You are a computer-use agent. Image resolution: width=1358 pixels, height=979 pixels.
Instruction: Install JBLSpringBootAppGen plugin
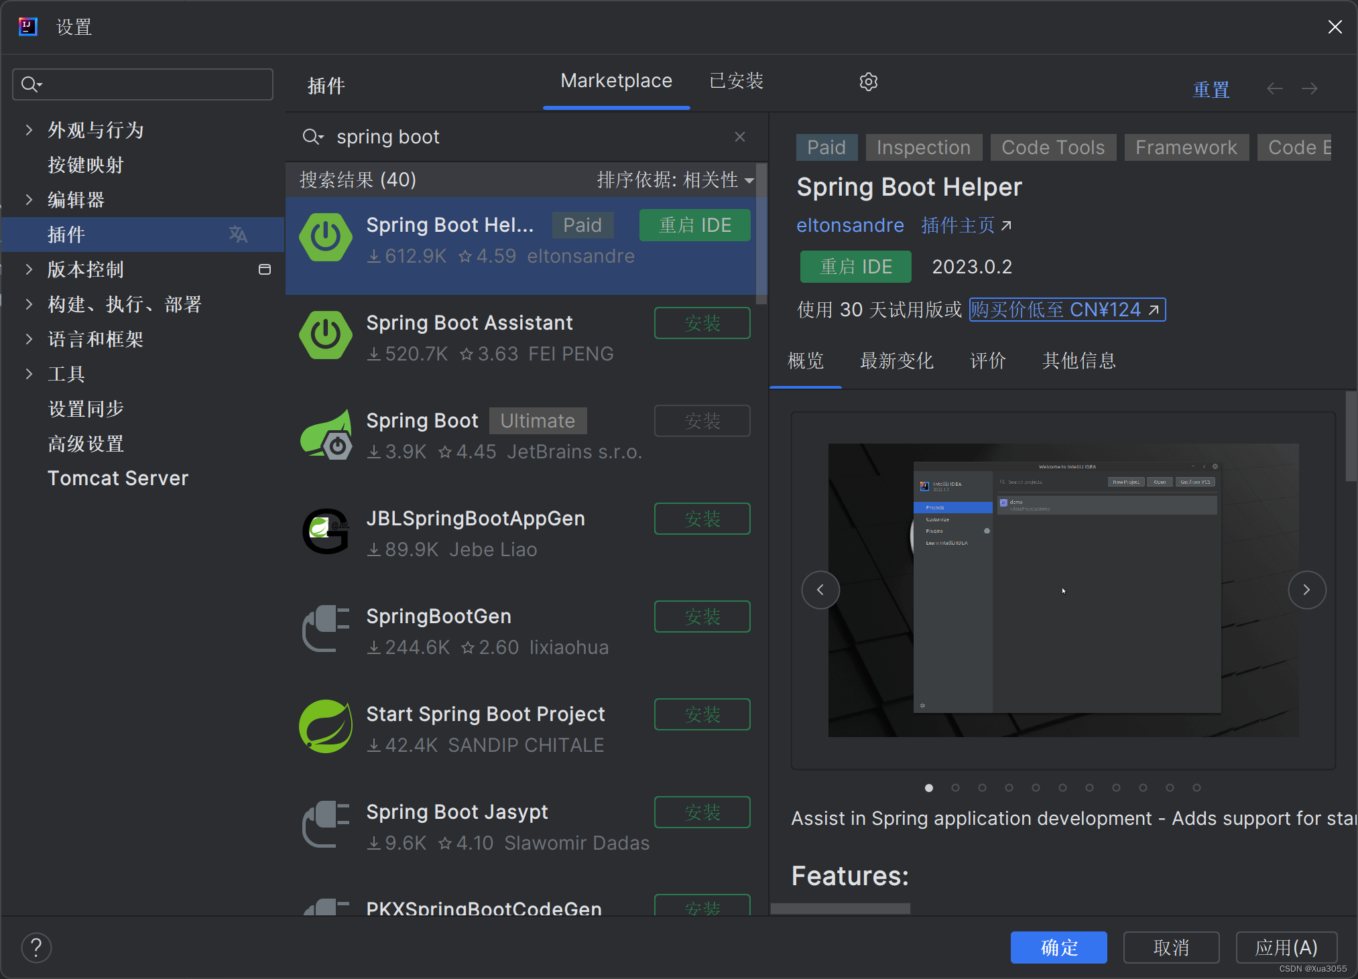702,519
